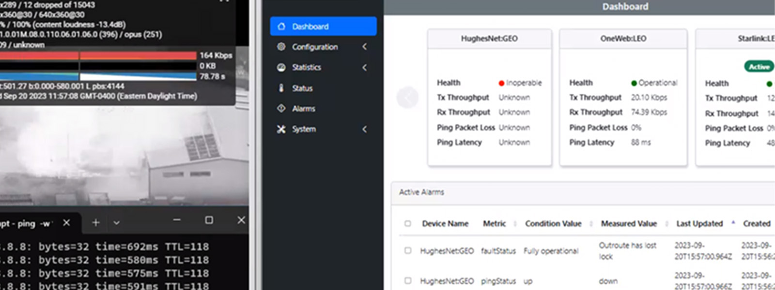Screen dimensions: 775x290
Task: Click the Alarms icon in sidebar
Action: pos(281,108)
